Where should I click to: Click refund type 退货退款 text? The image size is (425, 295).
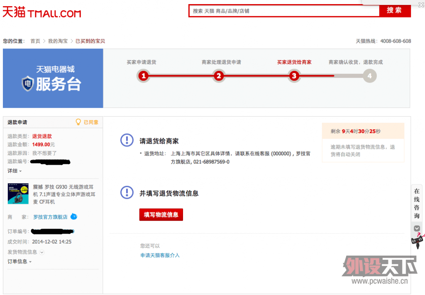[42, 136]
